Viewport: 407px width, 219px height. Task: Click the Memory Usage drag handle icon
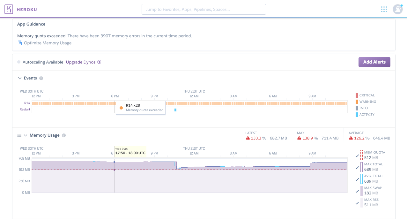(x=19, y=135)
